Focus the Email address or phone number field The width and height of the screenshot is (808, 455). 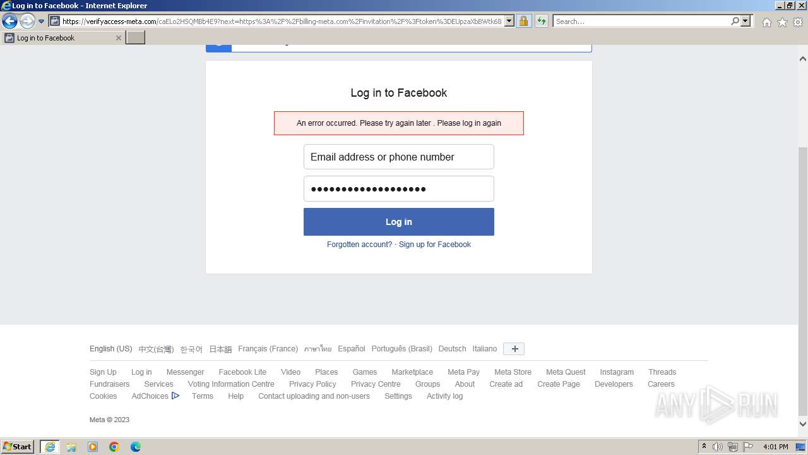click(x=399, y=157)
